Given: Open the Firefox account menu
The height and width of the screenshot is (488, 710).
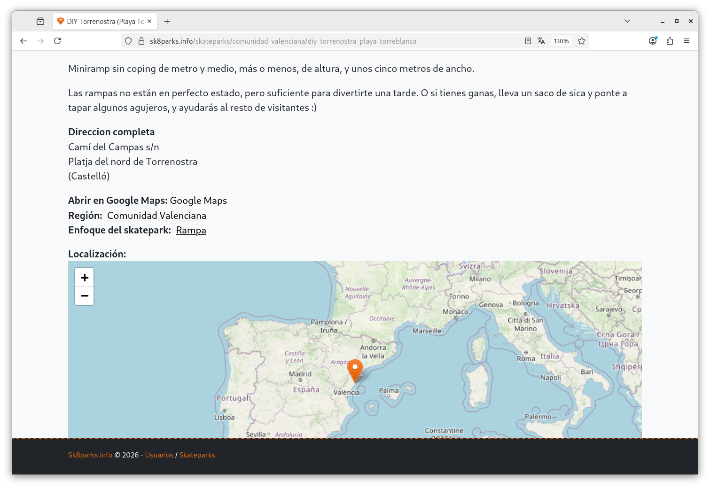Looking at the screenshot, I should tap(653, 41).
